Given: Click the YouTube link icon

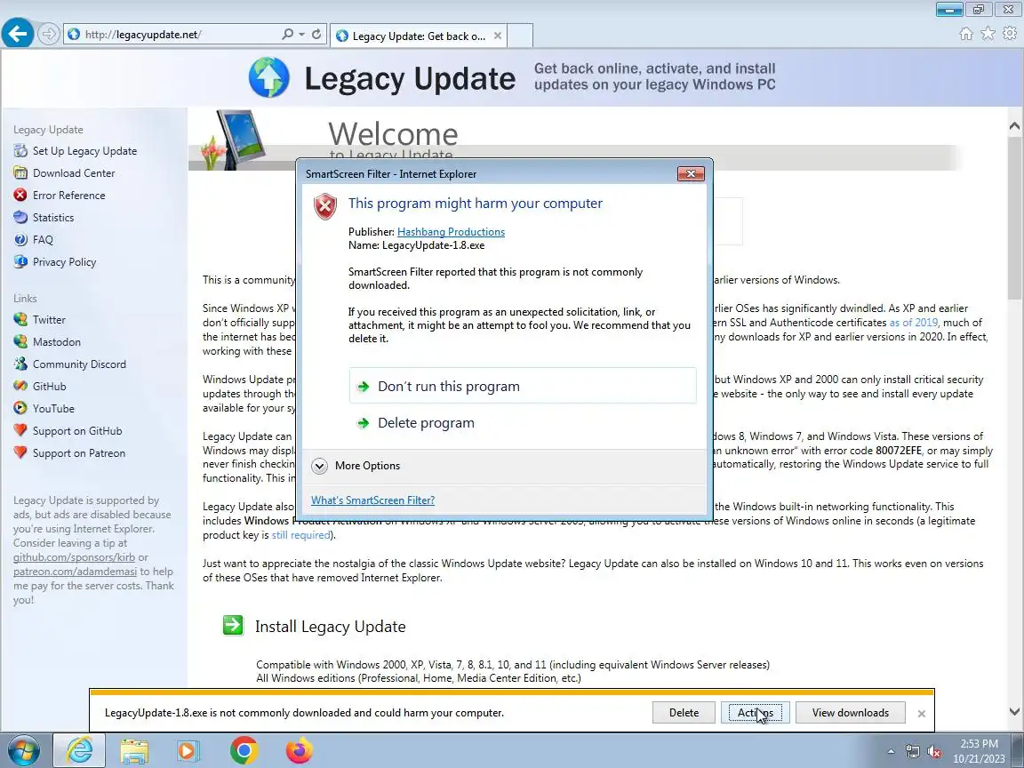Looking at the screenshot, I should [x=21, y=409].
